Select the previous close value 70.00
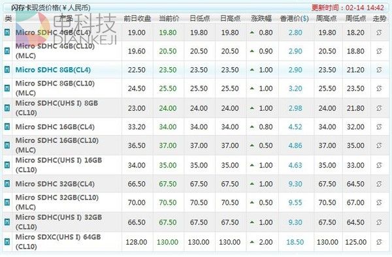This screenshot has height=257, width=392. click(137, 202)
